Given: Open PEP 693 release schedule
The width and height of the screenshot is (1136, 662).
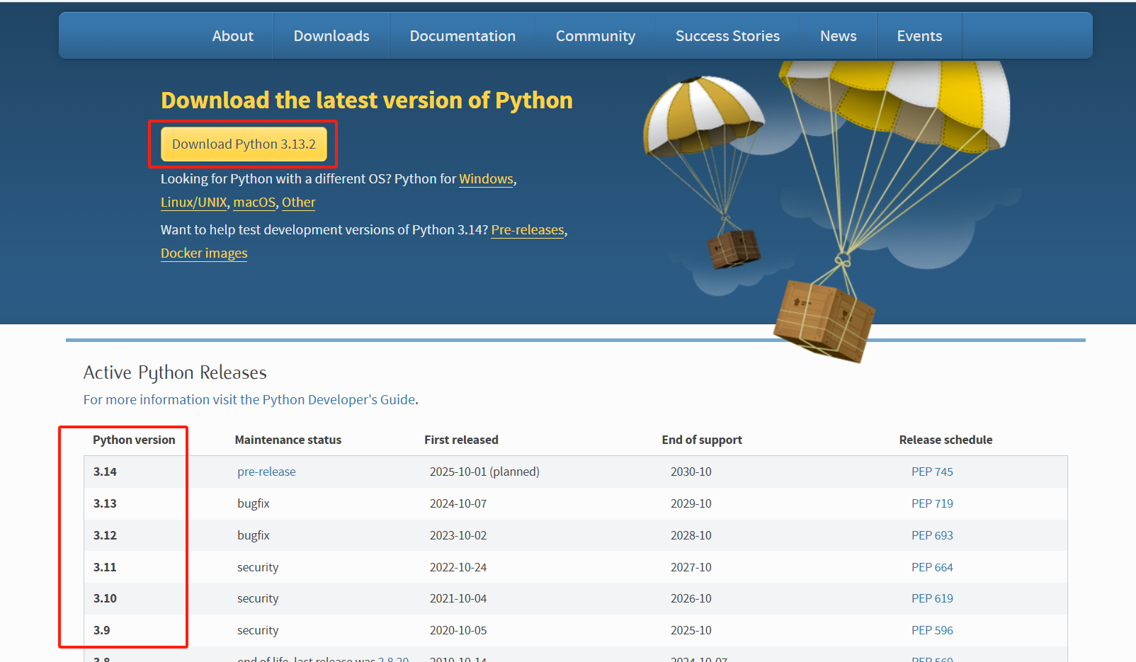Looking at the screenshot, I should 932,535.
